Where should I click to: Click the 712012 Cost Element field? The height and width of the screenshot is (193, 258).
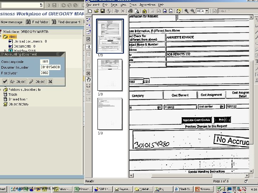pyautogui.click(x=180, y=107)
